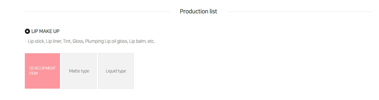379x100 pixels.
Task: Click the LIP MAKE UP section title
Action: pos(46,31)
